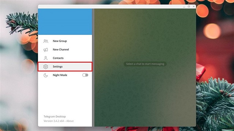The width and height of the screenshot is (234, 131).
Task: Open the About link in the footer
Action: (x=70, y=121)
